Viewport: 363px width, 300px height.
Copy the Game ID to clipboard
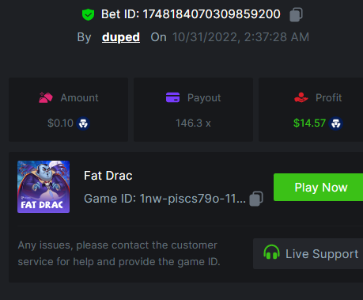tap(256, 199)
